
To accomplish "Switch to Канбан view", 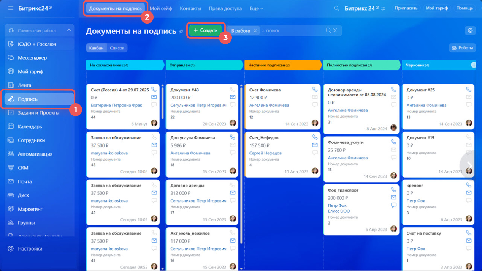I will pos(97,48).
